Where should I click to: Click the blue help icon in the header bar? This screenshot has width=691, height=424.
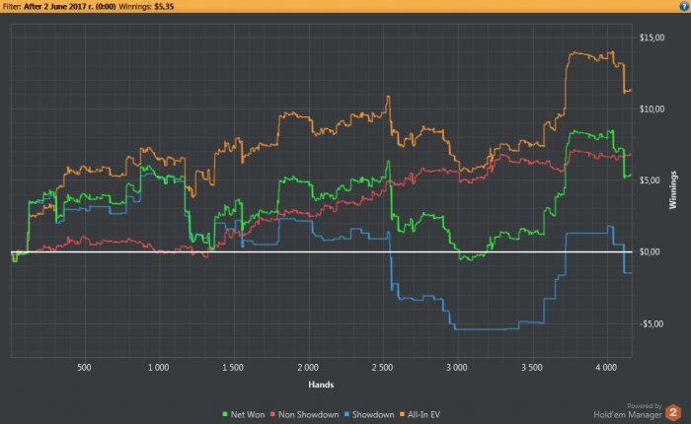(684, 6)
